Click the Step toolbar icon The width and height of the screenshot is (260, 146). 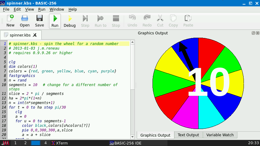[85, 21]
